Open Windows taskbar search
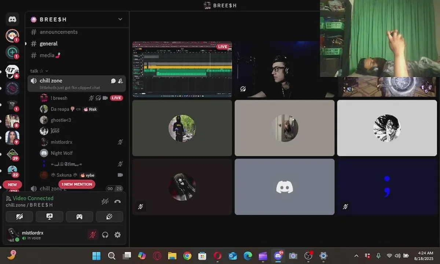440x264 pixels. pos(112,256)
